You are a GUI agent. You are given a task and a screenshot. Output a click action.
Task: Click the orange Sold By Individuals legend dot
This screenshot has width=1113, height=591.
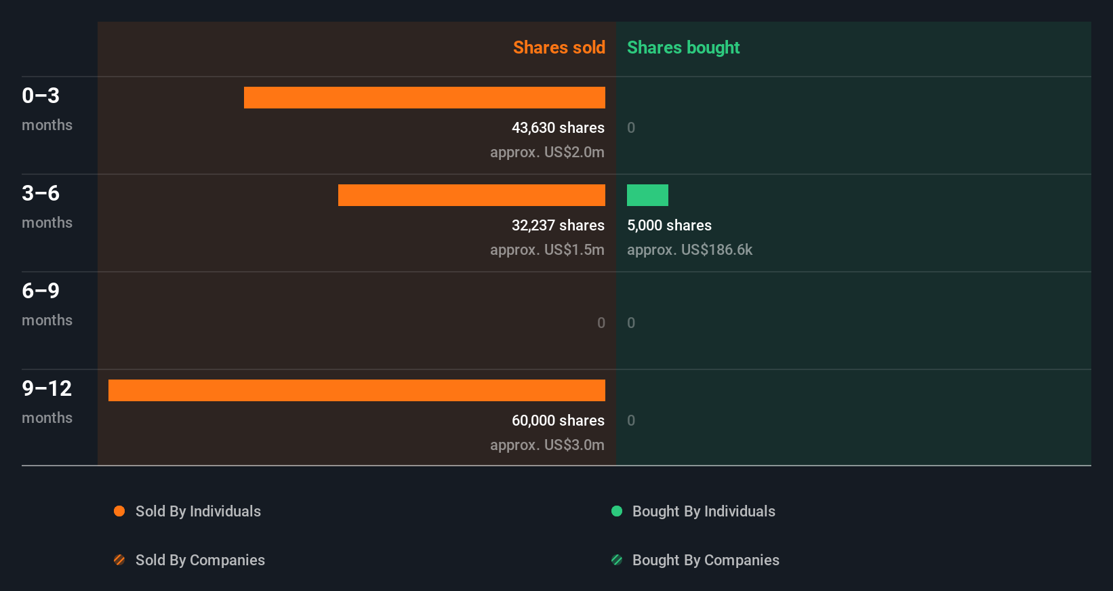[x=119, y=511]
